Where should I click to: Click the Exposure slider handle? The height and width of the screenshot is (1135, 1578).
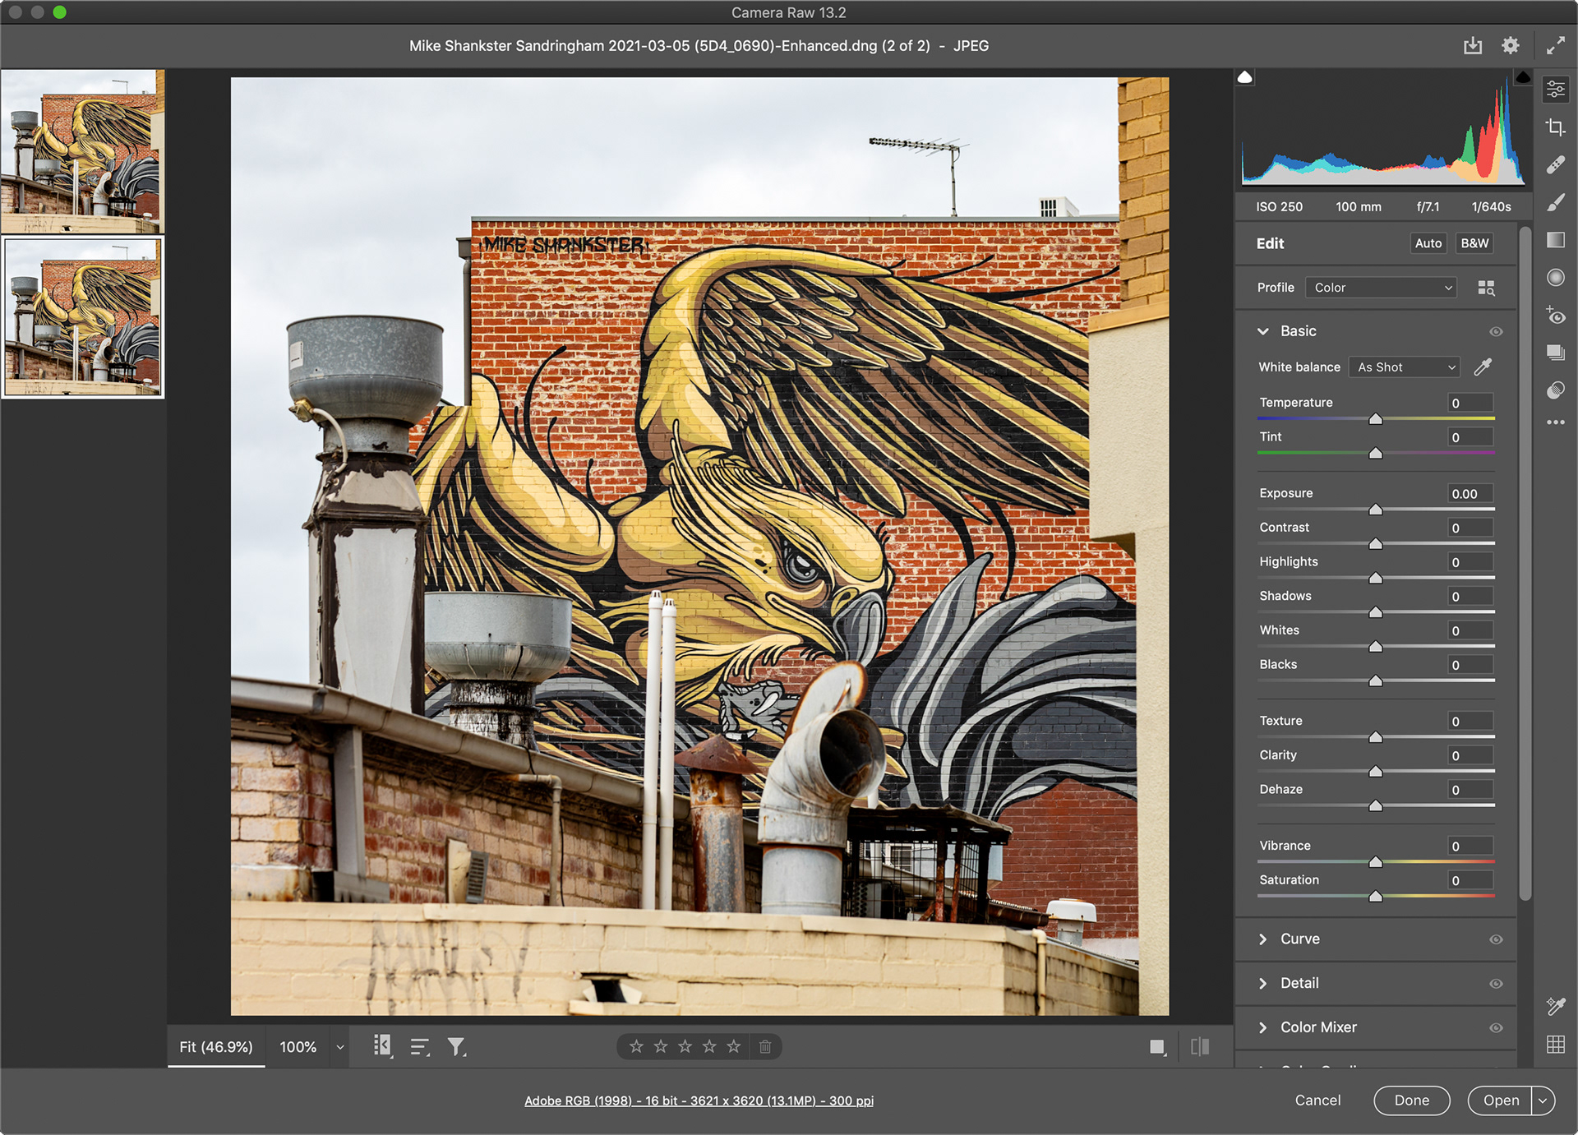pos(1375,510)
